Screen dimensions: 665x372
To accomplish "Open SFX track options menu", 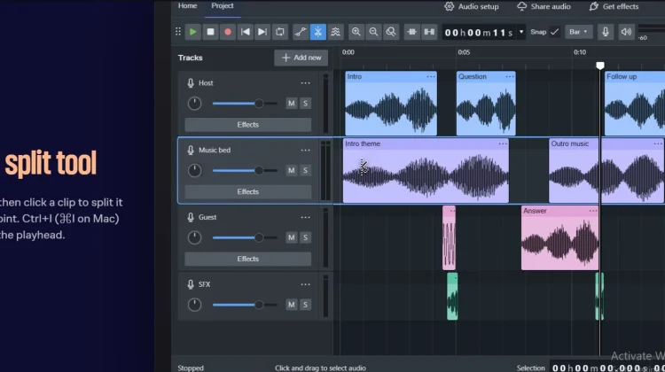I will [305, 284].
